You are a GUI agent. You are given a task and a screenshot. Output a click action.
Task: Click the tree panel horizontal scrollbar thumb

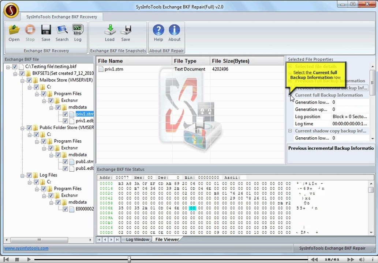[39, 240]
